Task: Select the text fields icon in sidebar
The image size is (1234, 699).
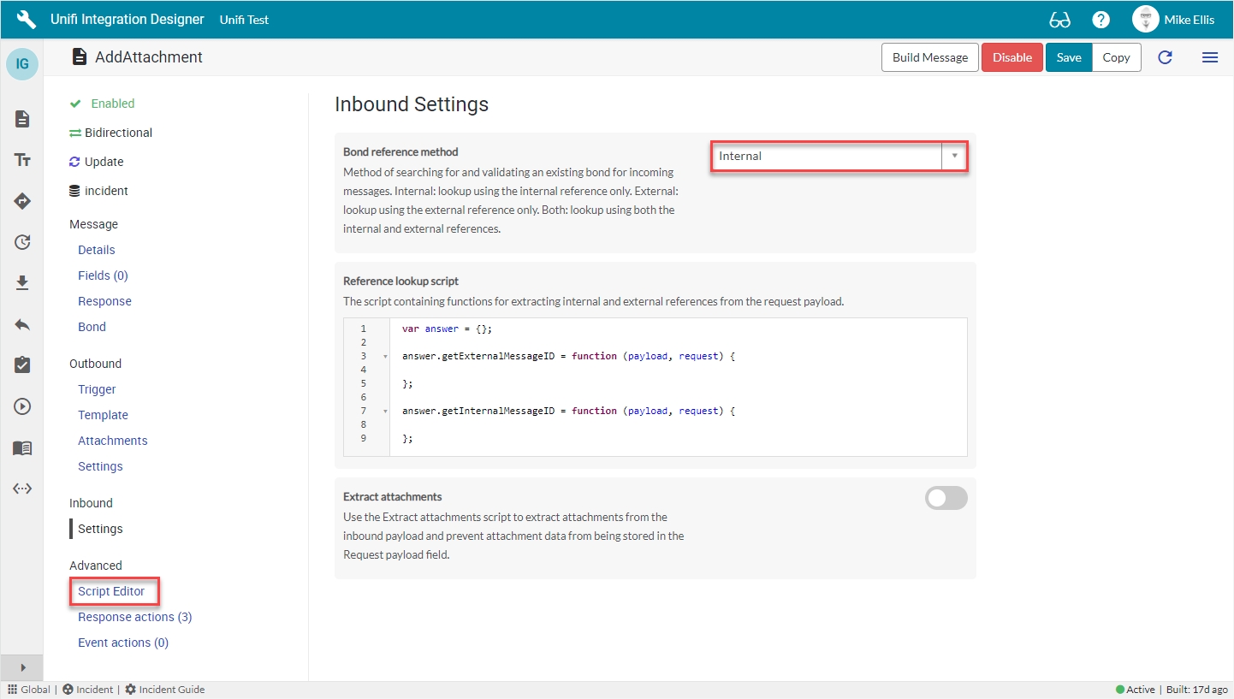Action: point(22,160)
